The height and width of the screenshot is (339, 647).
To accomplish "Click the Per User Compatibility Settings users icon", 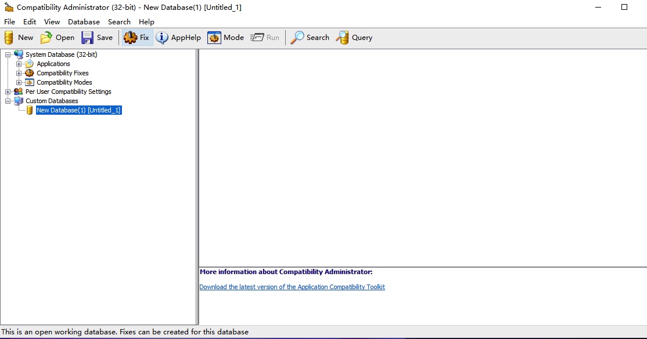I will pyautogui.click(x=19, y=92).
